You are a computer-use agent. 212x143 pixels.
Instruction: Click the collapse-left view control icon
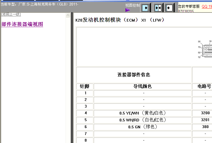point(169,8)
